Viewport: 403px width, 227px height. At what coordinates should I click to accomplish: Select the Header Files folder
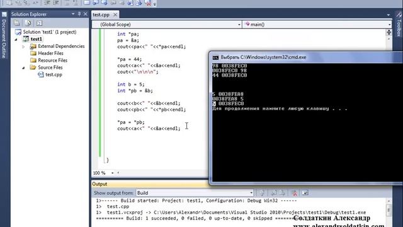point(50,53)
